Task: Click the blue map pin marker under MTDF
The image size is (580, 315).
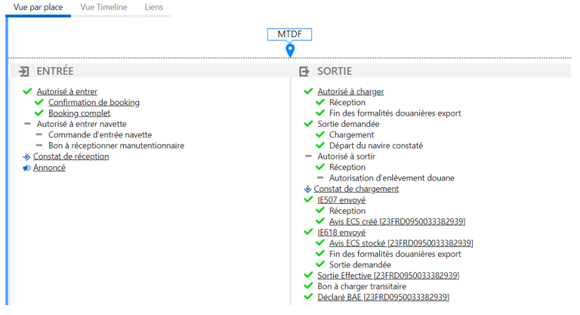Action: coord(290,51)
